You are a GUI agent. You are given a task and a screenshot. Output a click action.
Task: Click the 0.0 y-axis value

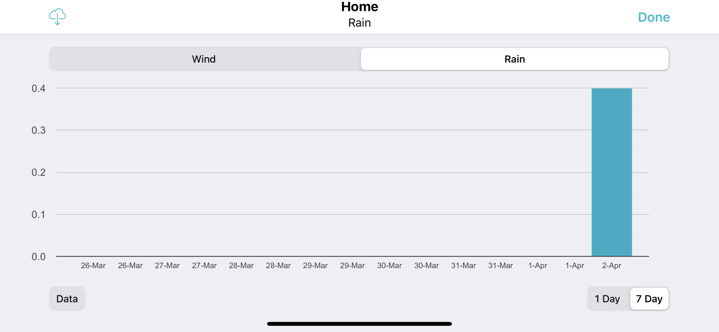click(x=39, y=257)
